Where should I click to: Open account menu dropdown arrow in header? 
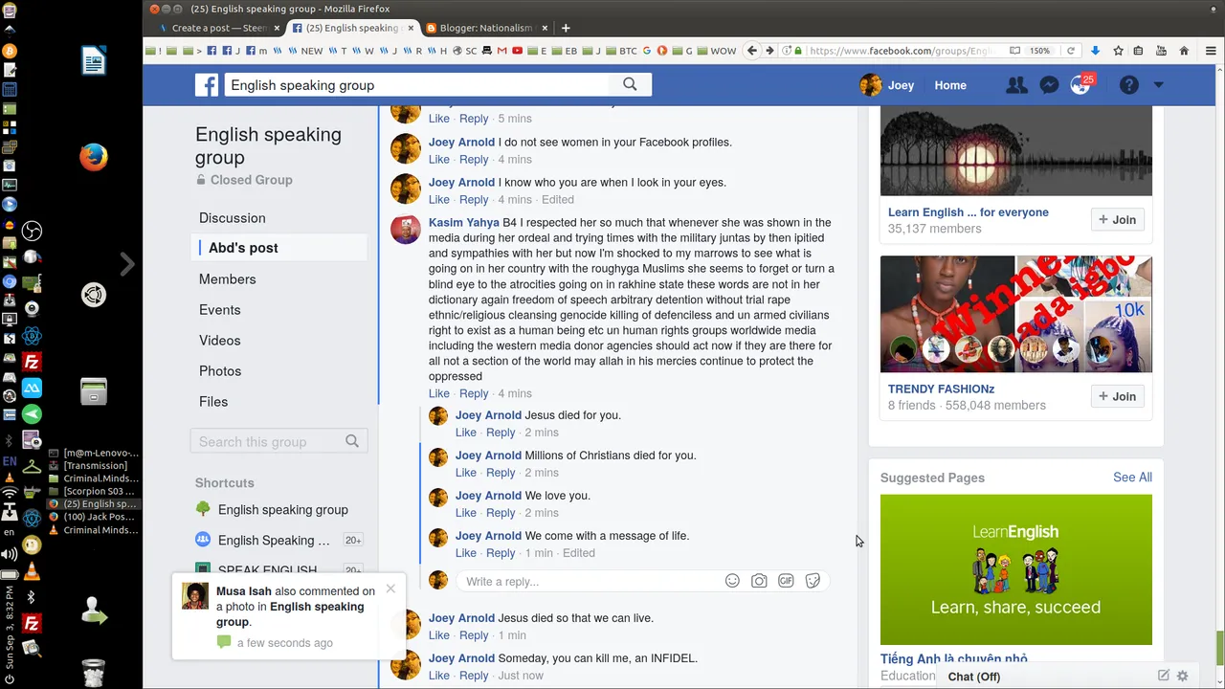click(x=1158, y=85)
